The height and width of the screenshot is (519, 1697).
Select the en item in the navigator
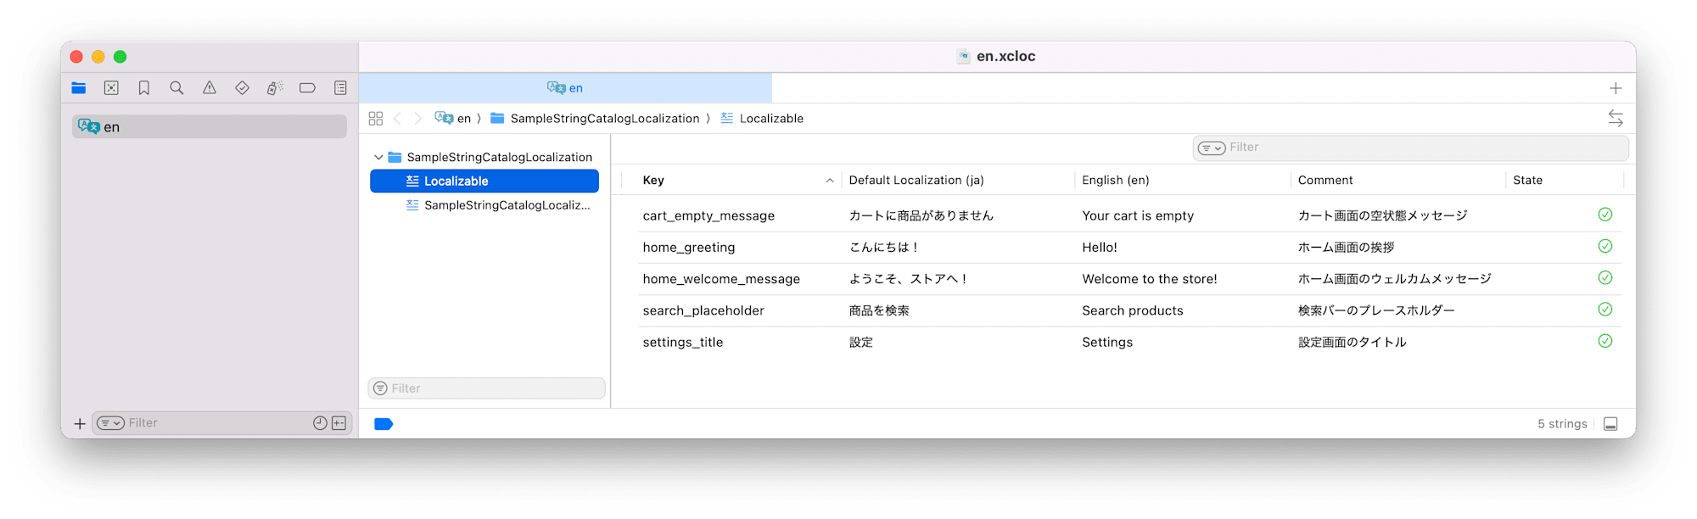coord(209,126)
